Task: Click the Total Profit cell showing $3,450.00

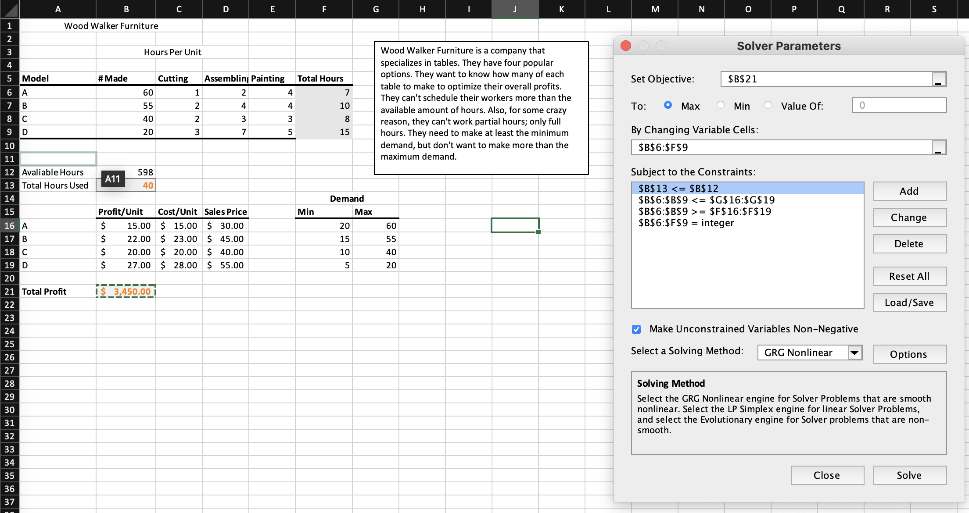Action: pos(126,292)
